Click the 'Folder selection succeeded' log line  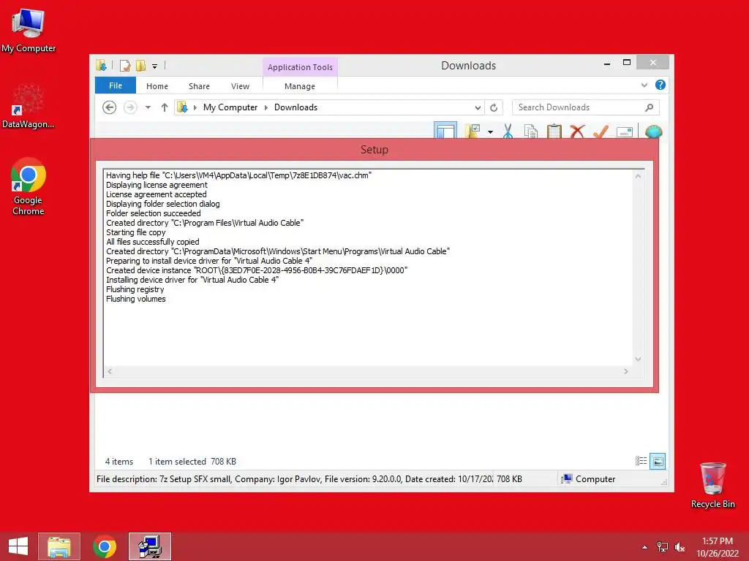[154, 214]
